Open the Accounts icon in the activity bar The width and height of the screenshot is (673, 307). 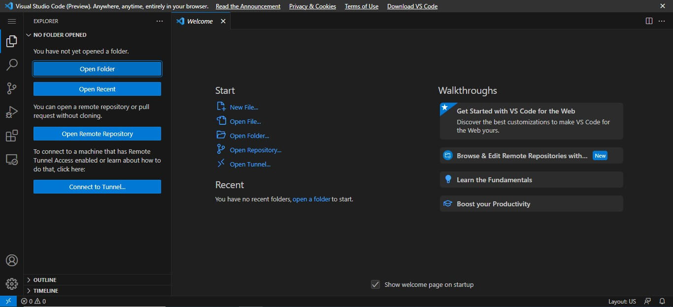(12, 260)
